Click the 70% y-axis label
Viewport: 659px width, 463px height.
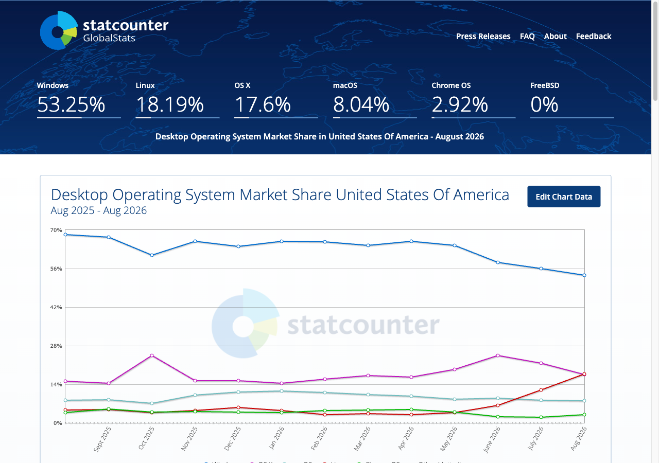coord(56,230)
